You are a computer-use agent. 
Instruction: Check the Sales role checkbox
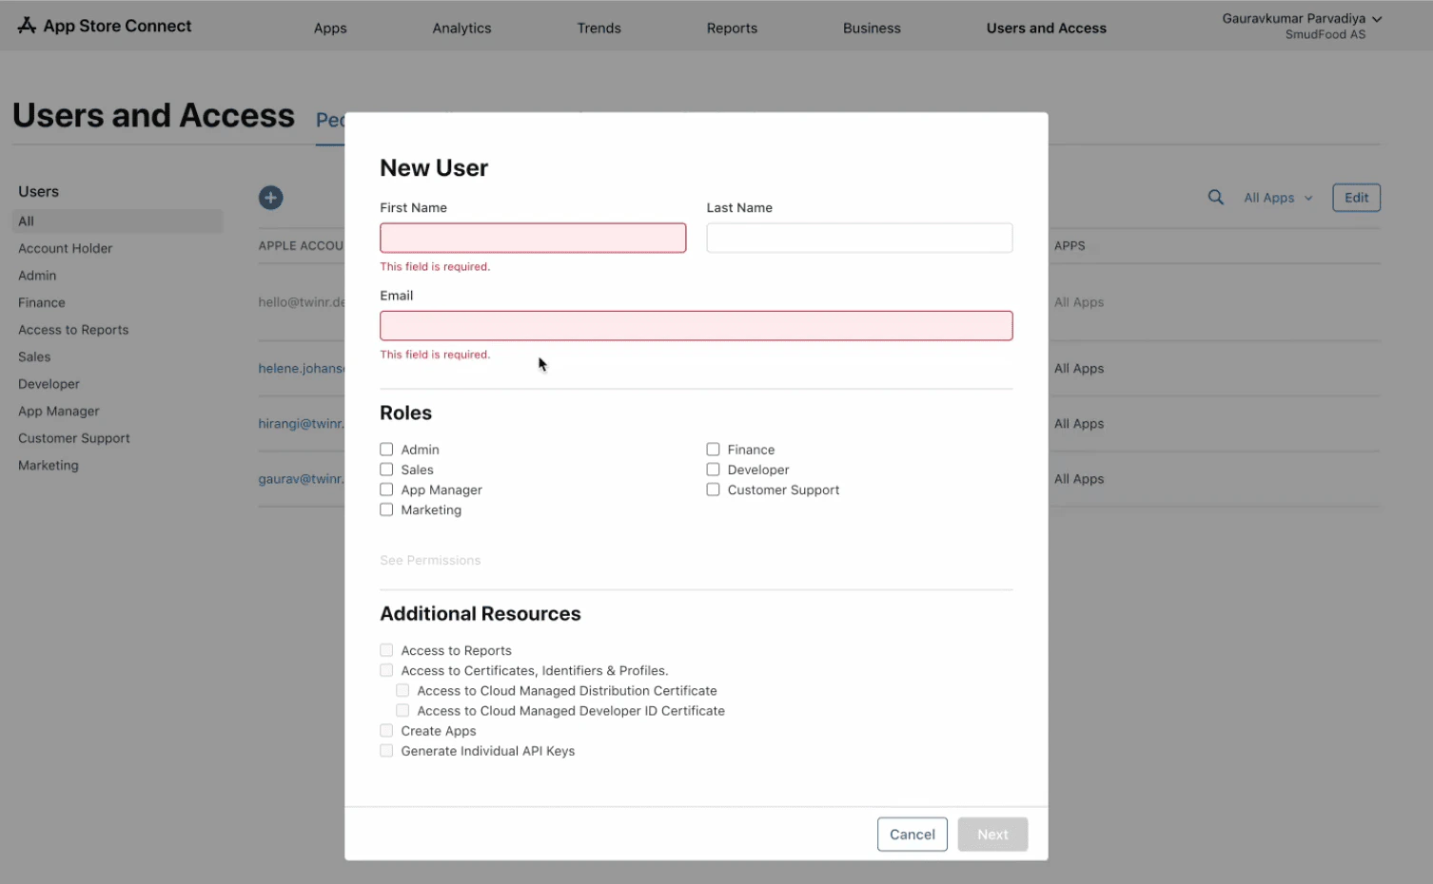(x=386, y=470)
